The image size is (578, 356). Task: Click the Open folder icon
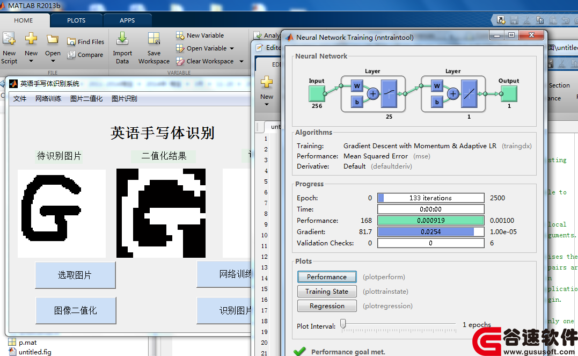pyautogui.click(x=53, y=39)
